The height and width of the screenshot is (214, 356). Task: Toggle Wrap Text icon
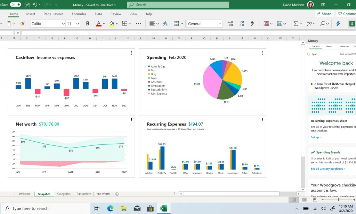click(x=165, y=24)
